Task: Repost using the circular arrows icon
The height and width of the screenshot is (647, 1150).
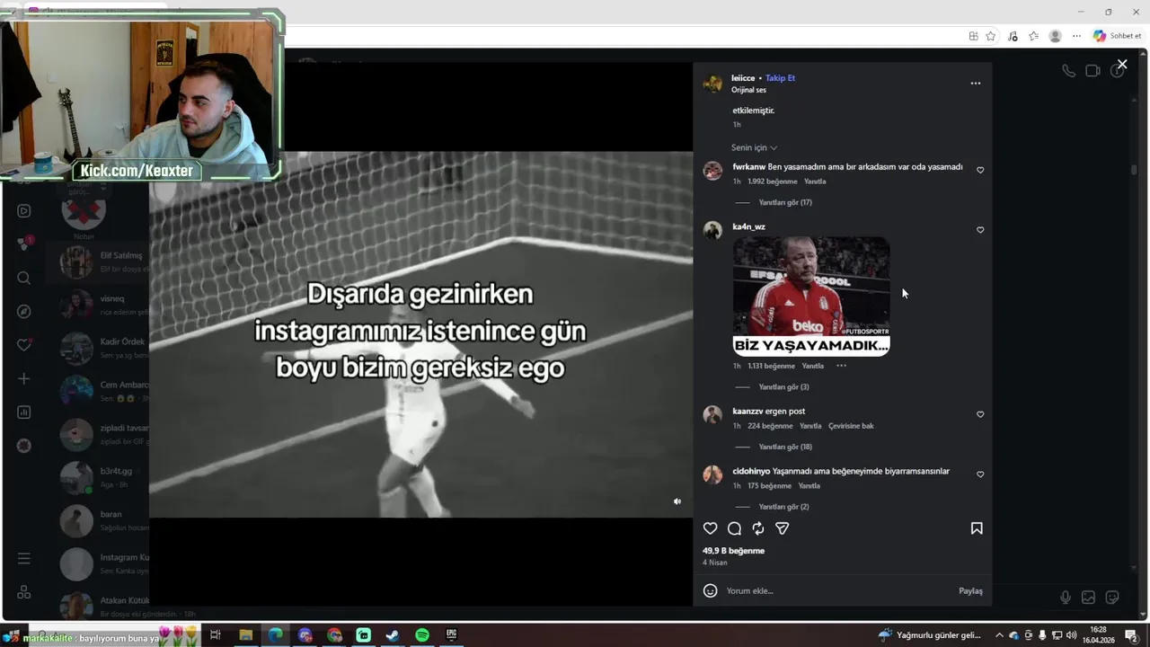Action: pos(758,528)
